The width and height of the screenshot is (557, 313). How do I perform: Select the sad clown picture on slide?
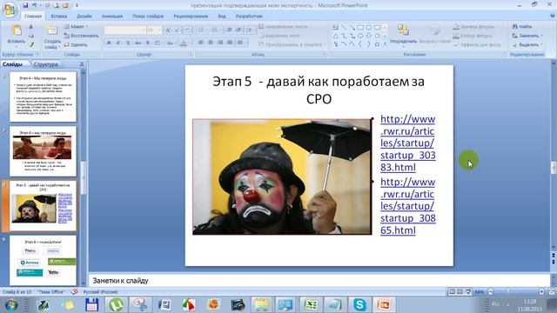282,176
